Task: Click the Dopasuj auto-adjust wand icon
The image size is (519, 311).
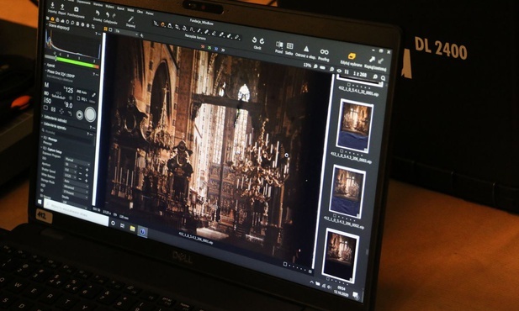Action: click(130, 19)
